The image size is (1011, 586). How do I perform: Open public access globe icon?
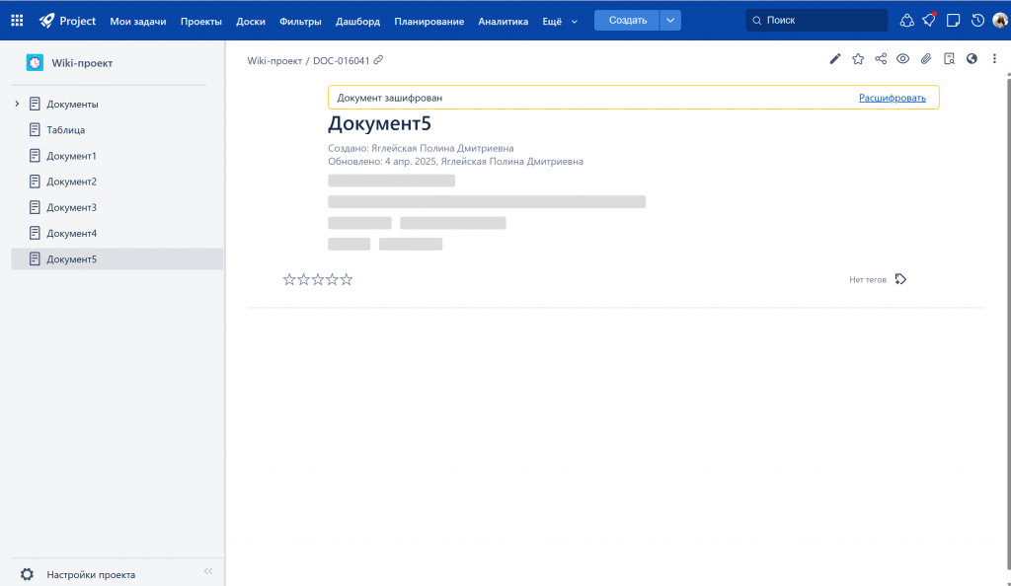coord(972,58)
